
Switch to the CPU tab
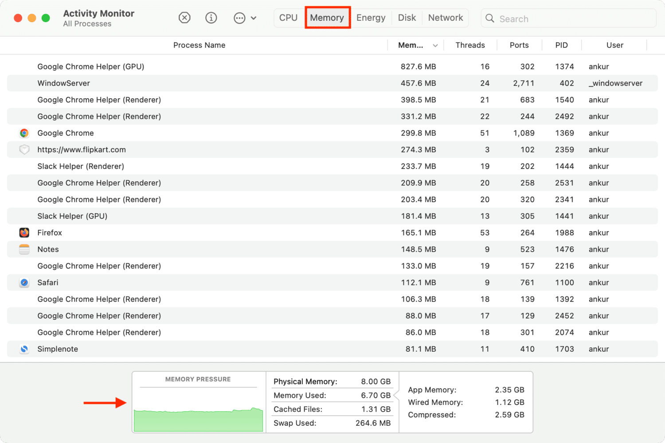pyautogui.click(x=288, y=18)
